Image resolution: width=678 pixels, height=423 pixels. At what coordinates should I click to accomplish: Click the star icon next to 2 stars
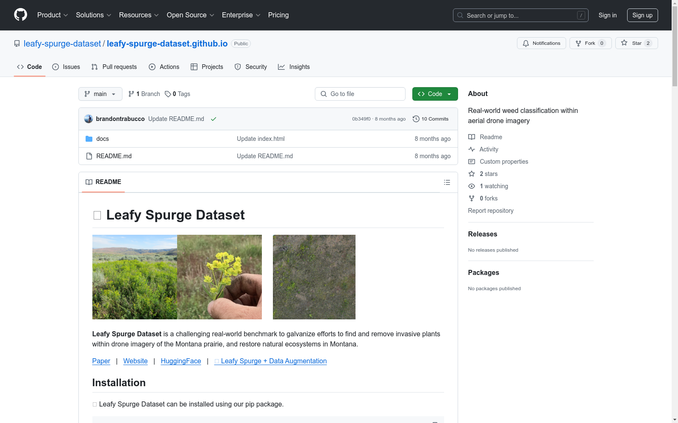472,174
